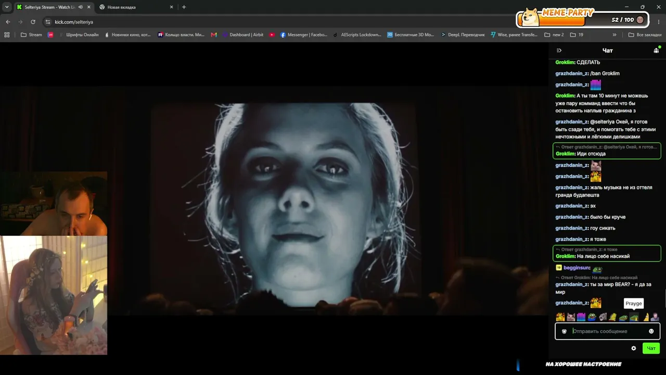Viewport: 666px width, 375px height.
Task: Go back to the previous page
Action: [x=8, y=22]
